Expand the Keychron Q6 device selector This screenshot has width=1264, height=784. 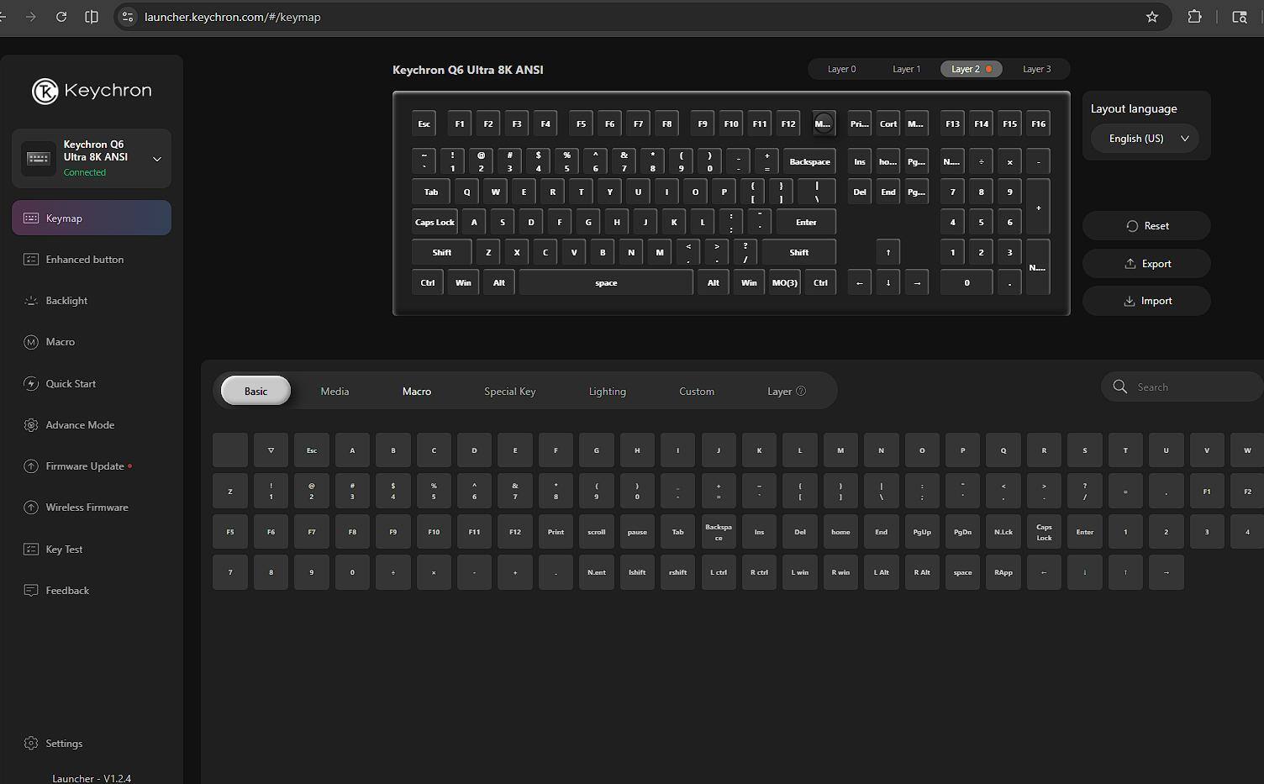point(156,159)
